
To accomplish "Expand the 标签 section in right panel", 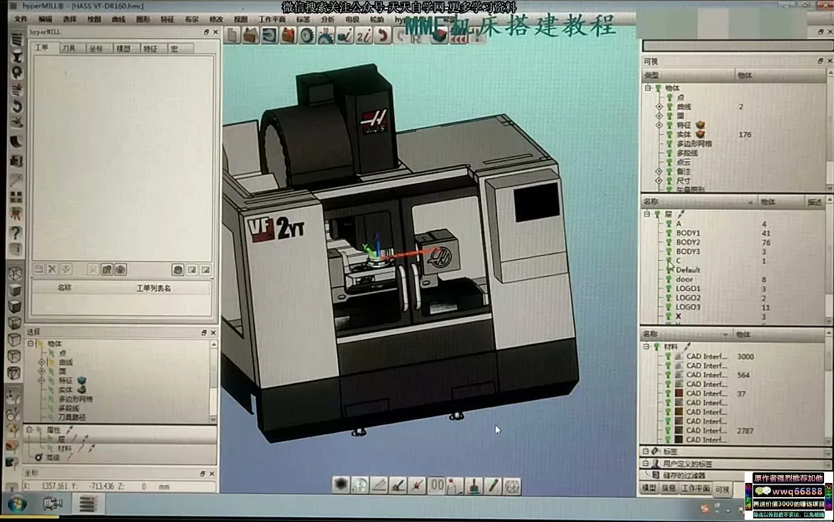I will tap(645, 451).
